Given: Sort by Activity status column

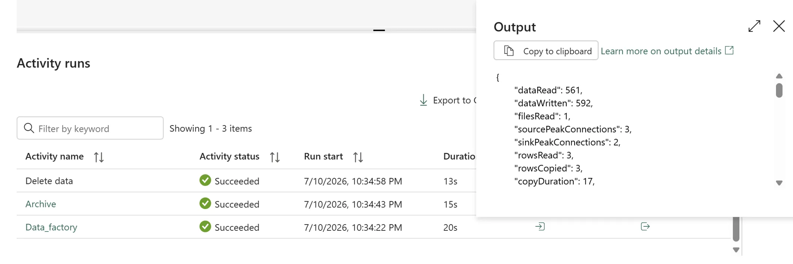Looking at the screenshot, I should click(x=275, y=157).
